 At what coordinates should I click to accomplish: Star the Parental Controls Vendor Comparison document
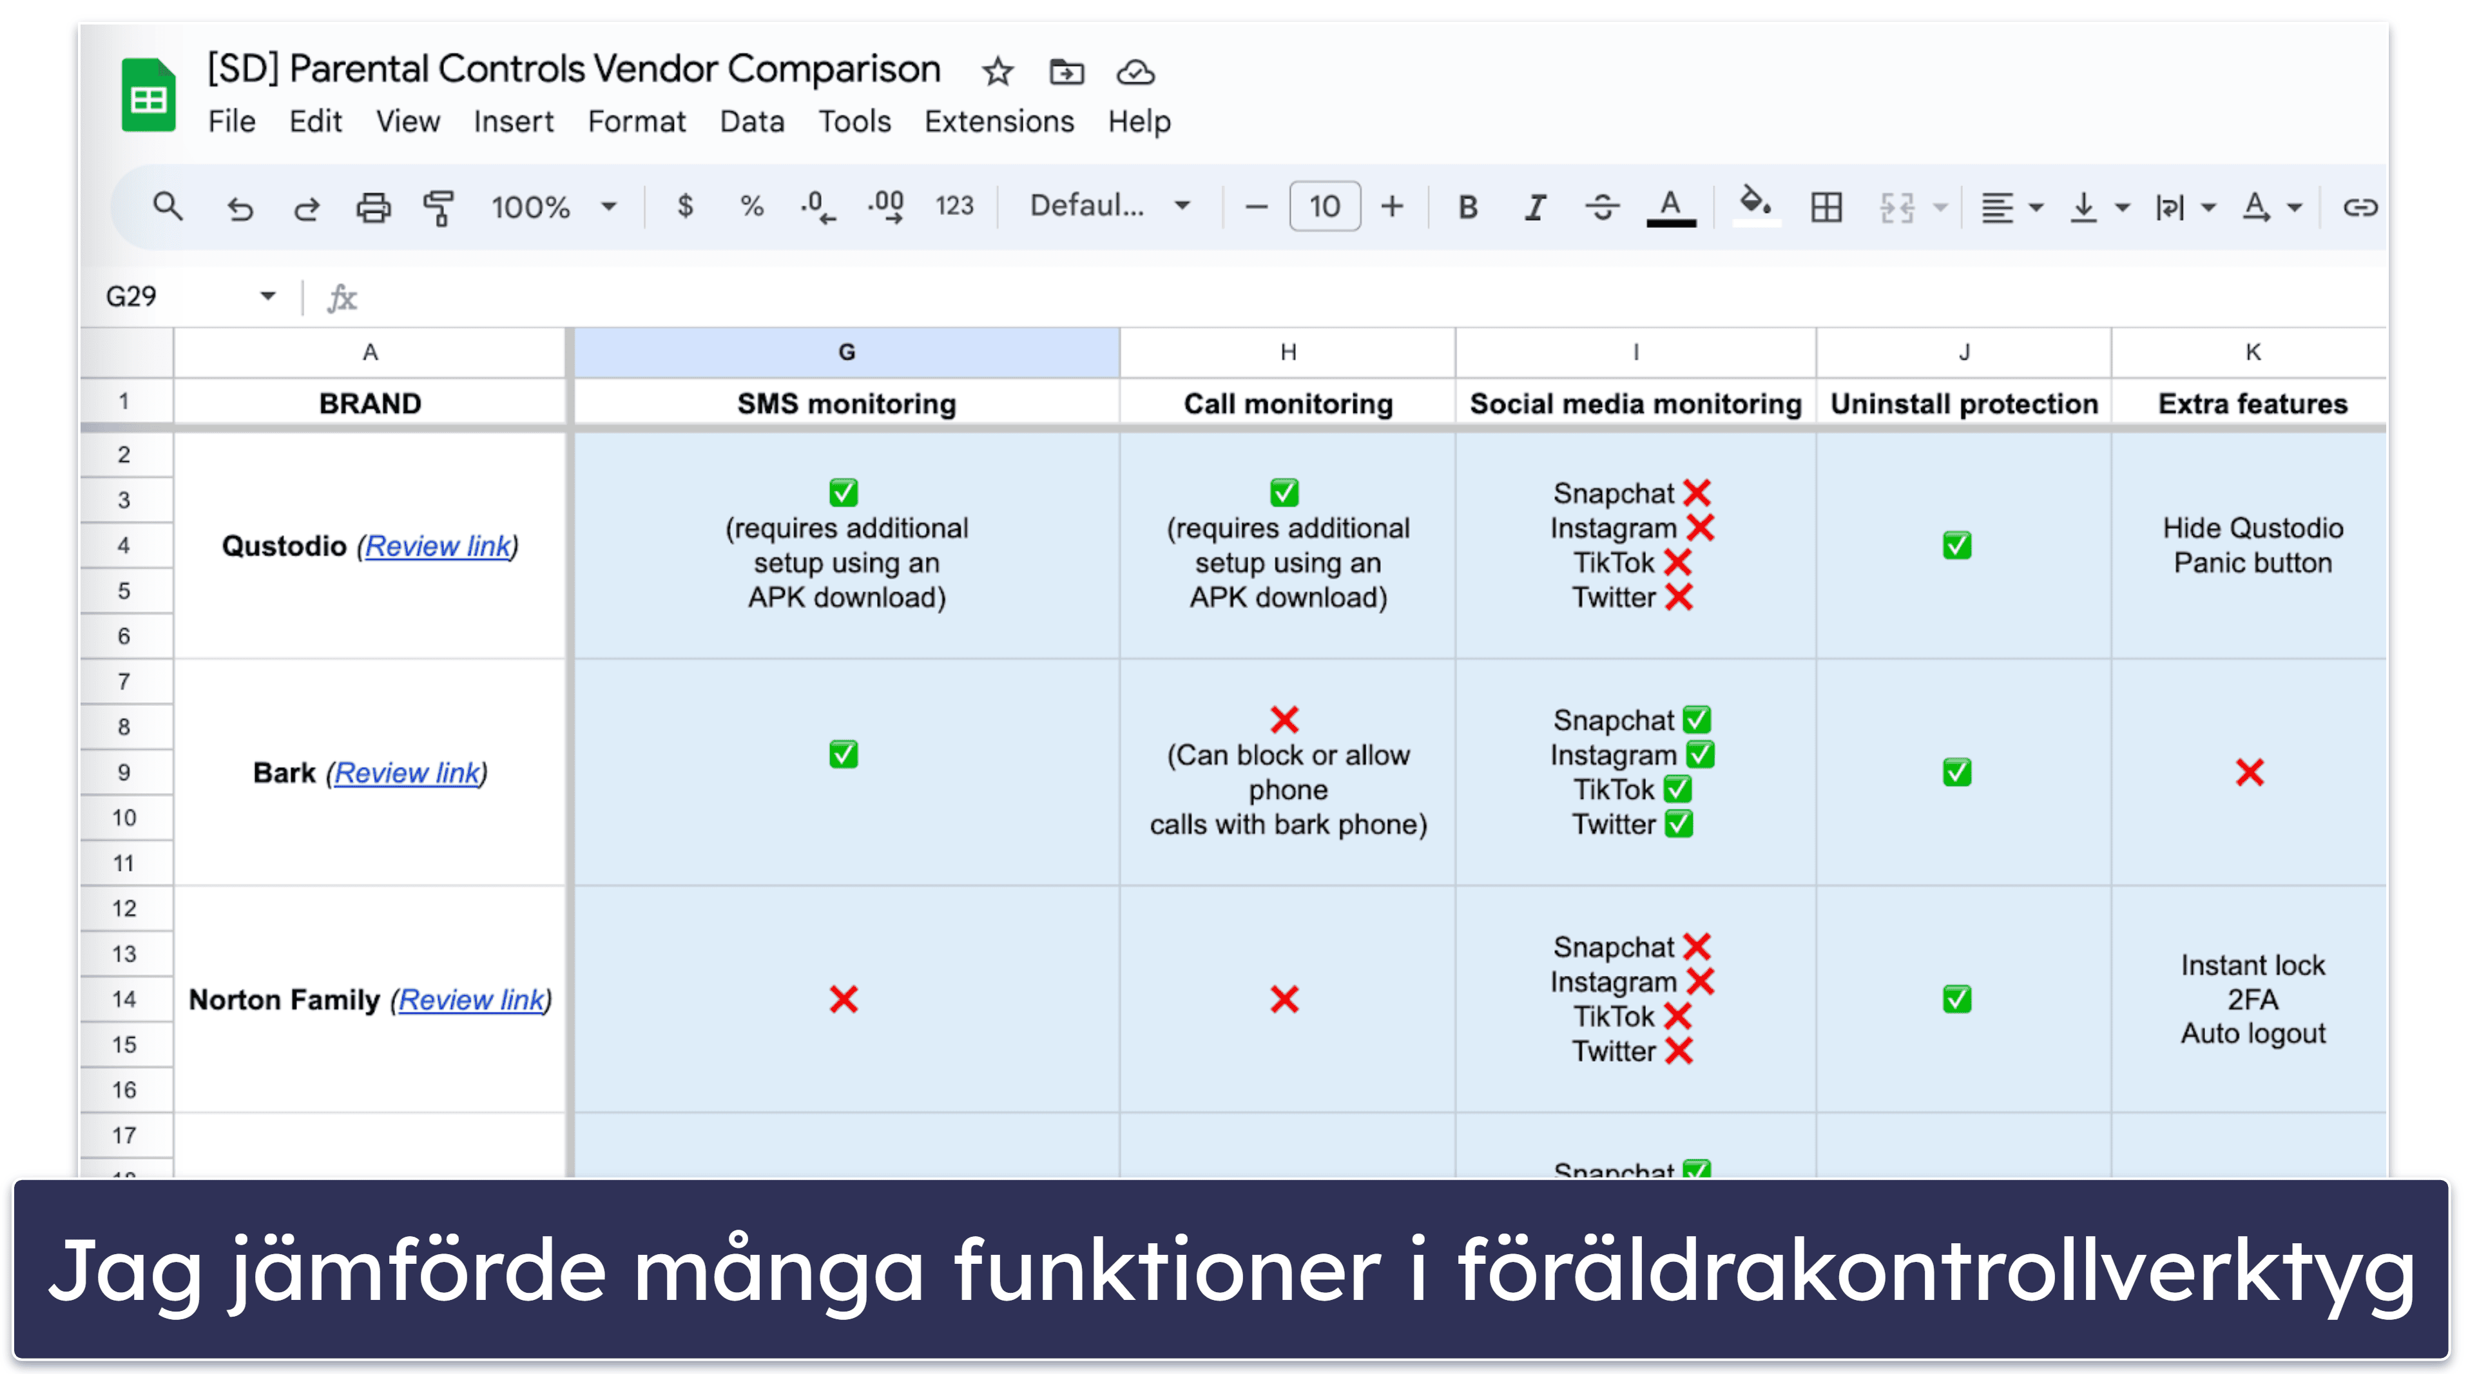(997, 72)
